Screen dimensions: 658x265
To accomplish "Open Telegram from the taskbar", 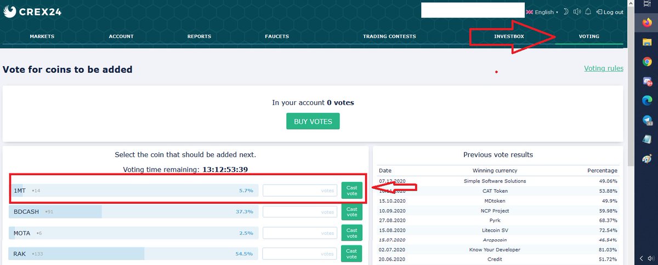I will tap(647, 120).
